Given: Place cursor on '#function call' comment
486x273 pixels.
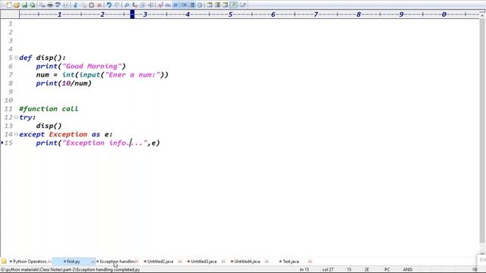Looking at the screenshot, I should click(x=49, y=109).
